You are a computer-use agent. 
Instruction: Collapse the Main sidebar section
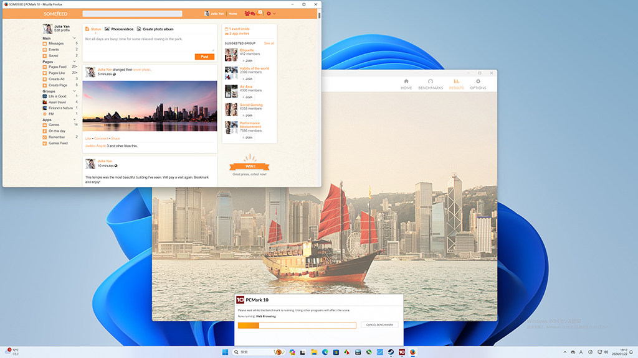(75, 38)
